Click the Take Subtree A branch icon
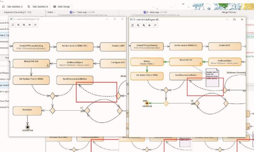The width and height of the screenshot is (254, 152). [x=3, y=7]
